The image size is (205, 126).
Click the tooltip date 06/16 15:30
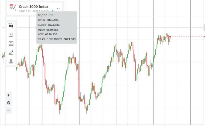click(46, 15)
